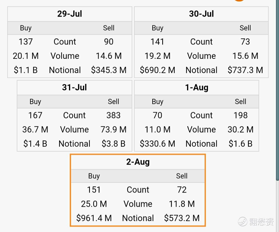Select the 29-Jul card header
The height and width of the screenshot is (232, 279).
69,14
